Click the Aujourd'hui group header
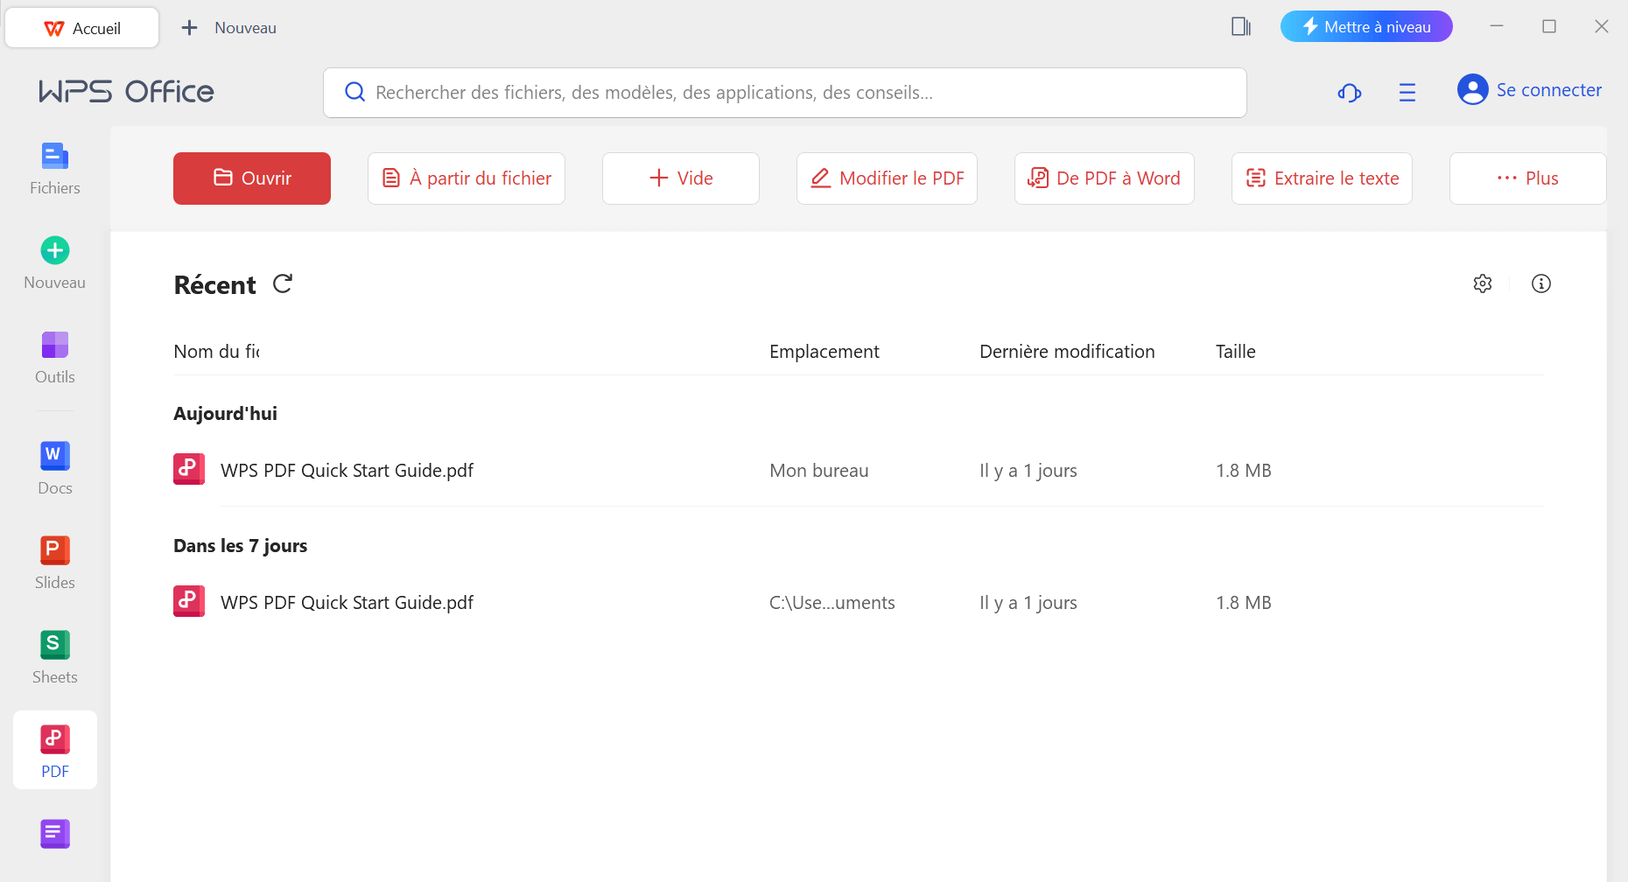The height and width of the screenshot is (882, 1628). (225, 414)
